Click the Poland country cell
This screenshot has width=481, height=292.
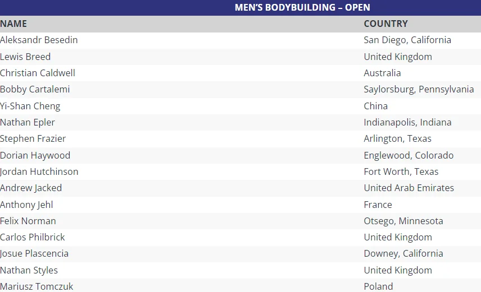(378, 286)
